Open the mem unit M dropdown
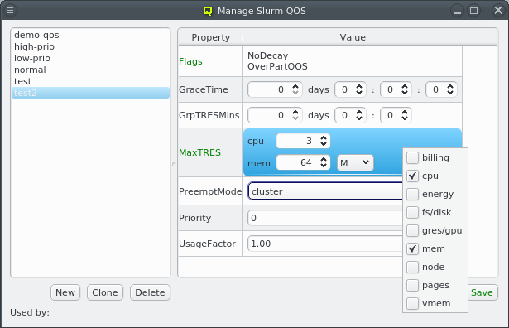509x328 pixels. (x=355, y=162)
